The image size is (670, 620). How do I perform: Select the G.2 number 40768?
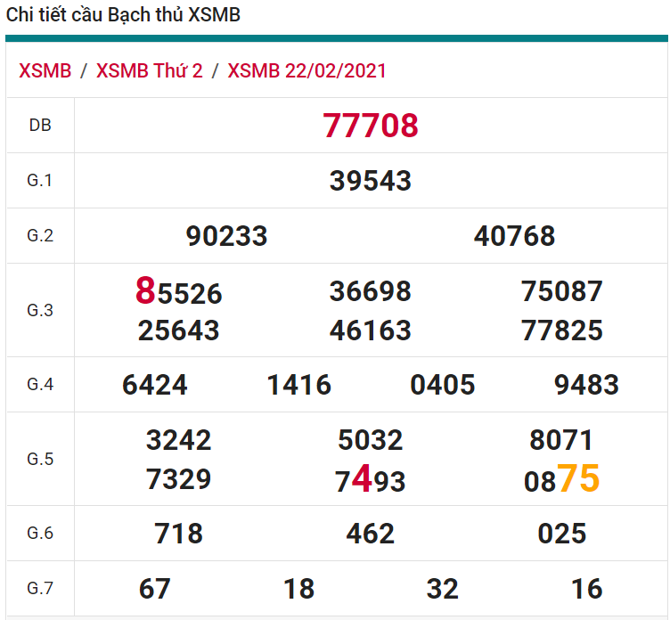(514, 236)
